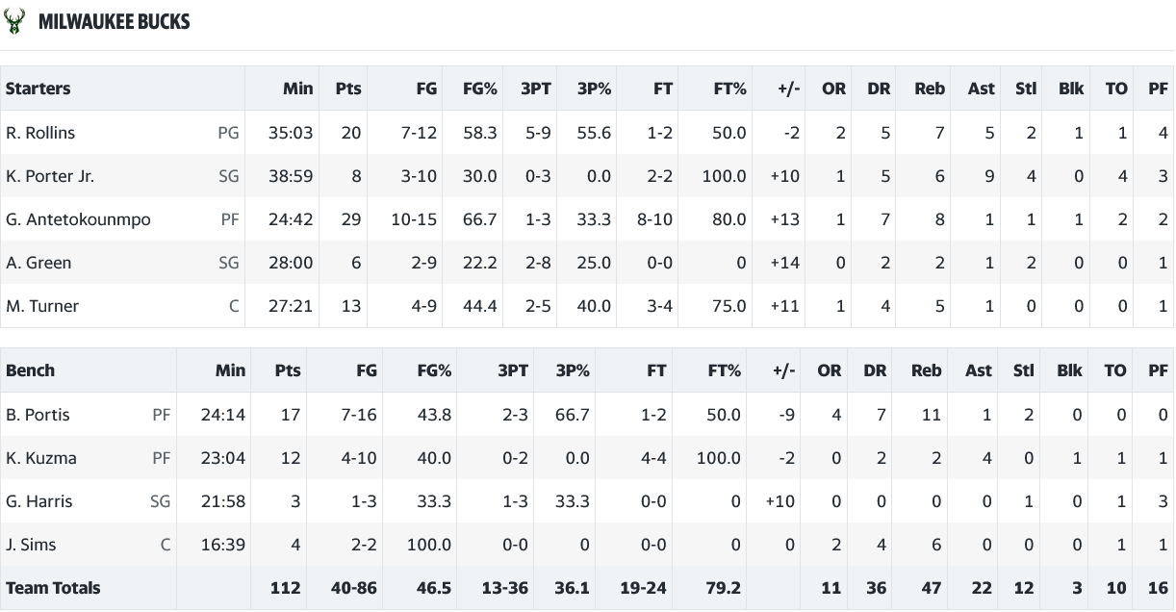Screen dimensions: 1176x612
Task: Select the Starters Reb column header
Action: (x=929, y=89)
